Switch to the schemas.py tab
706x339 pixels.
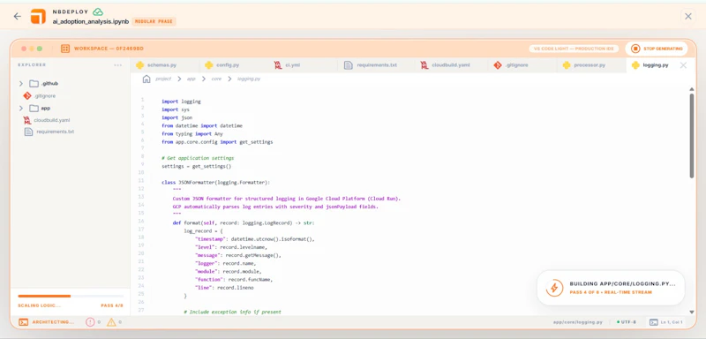tap(164, 65)
